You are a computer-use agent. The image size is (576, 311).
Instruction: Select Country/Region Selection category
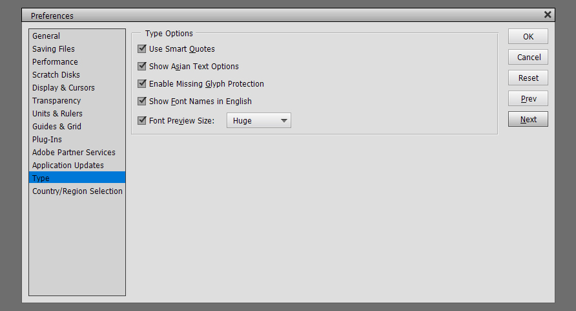(x=77, y=191)
